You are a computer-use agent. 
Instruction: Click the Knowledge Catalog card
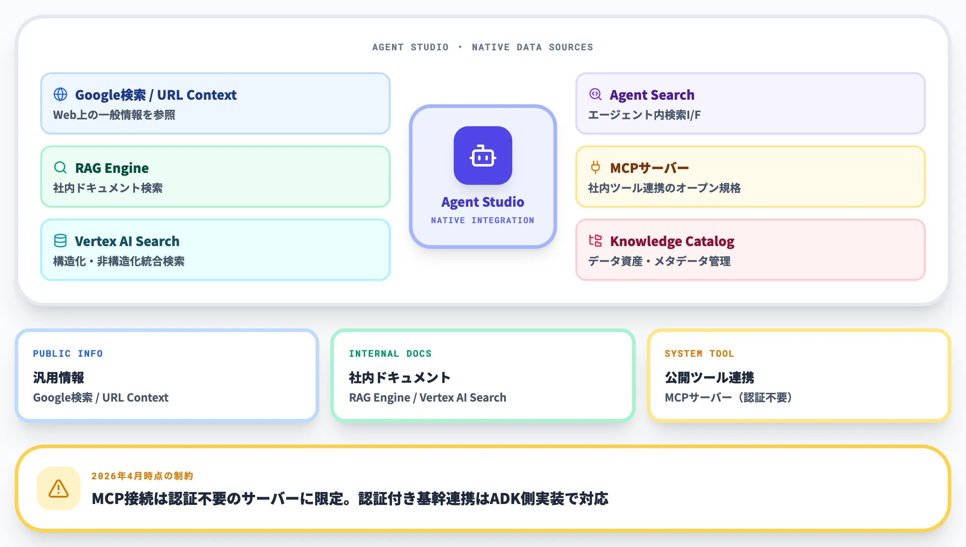[x=750, y=250]
